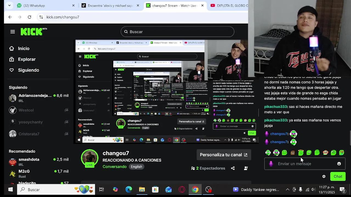Screen dimensions: 351x197
Task: Open Outlook from the taskbar
Action: 168,189
